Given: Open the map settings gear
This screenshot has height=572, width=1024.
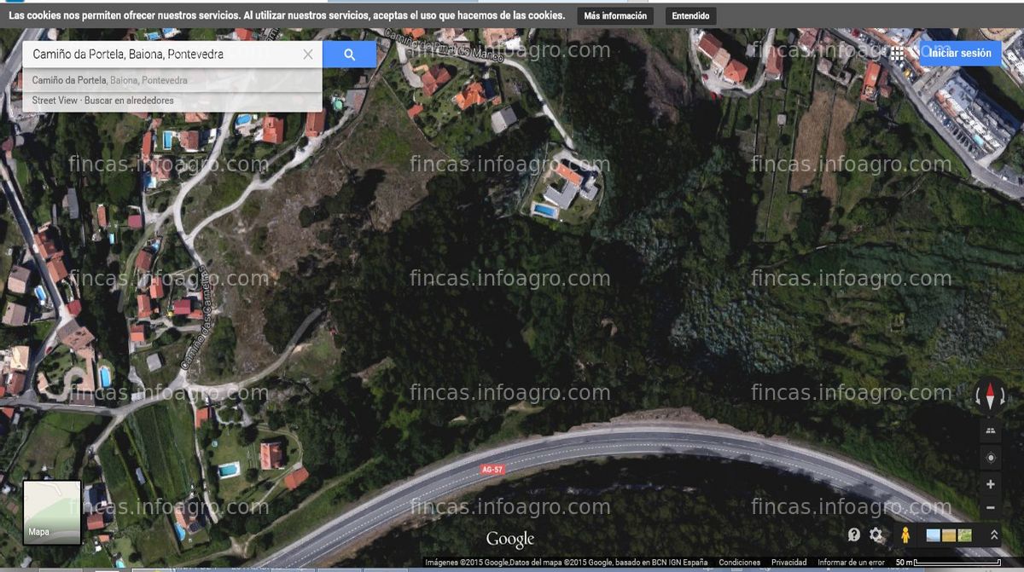Looking at the screenshot, I should 876,534.
